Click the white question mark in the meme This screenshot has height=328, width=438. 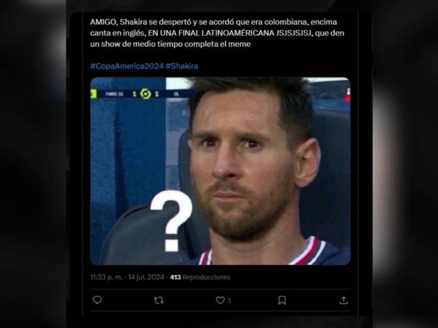[171, 221]
